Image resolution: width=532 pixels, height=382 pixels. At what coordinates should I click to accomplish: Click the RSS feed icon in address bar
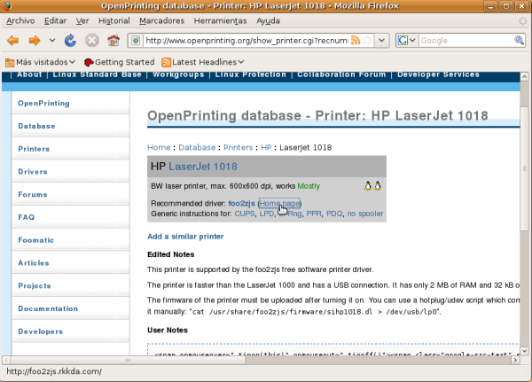[x=356, y=41]
